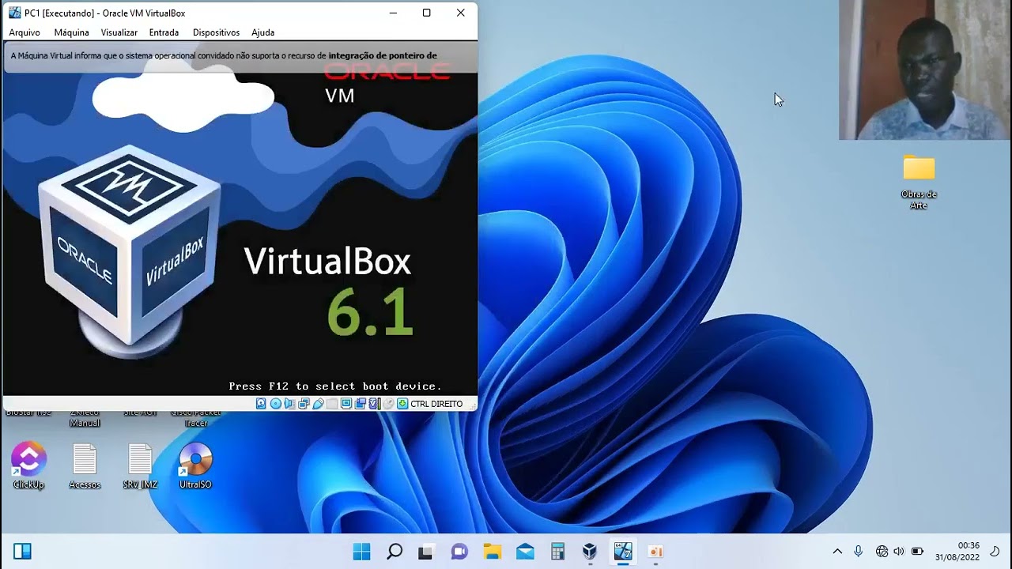Open Teams Chat from the taskbar
1012x569 pixels.
459,551
